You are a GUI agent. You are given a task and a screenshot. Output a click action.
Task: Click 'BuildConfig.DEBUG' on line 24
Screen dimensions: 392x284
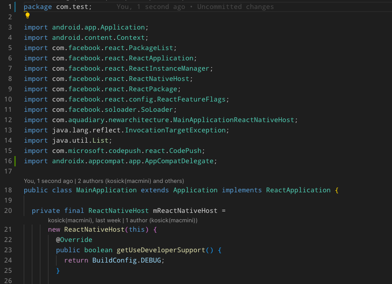[x=127, y=260]
